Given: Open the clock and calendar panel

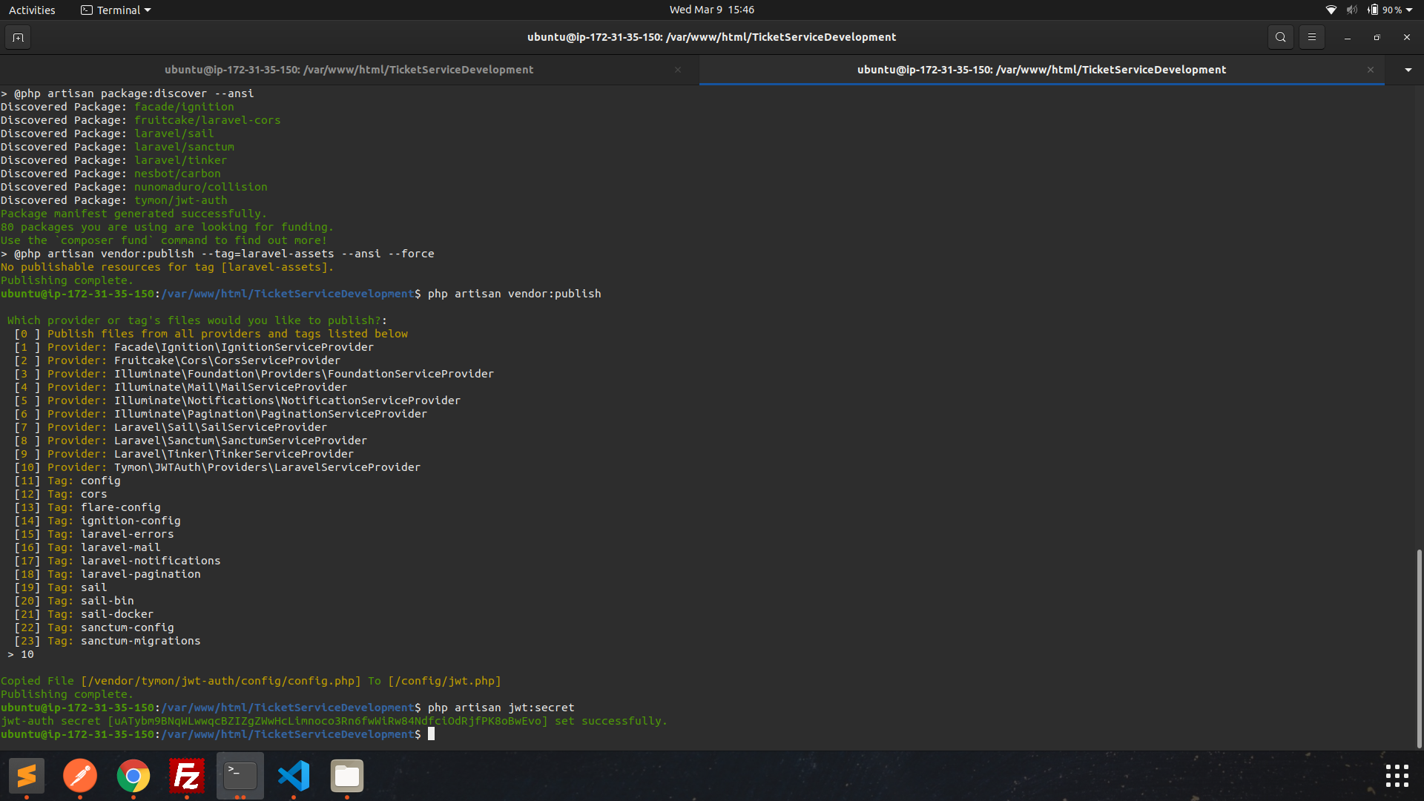Looking at the screenshot, I should click(x=711, y=10).
